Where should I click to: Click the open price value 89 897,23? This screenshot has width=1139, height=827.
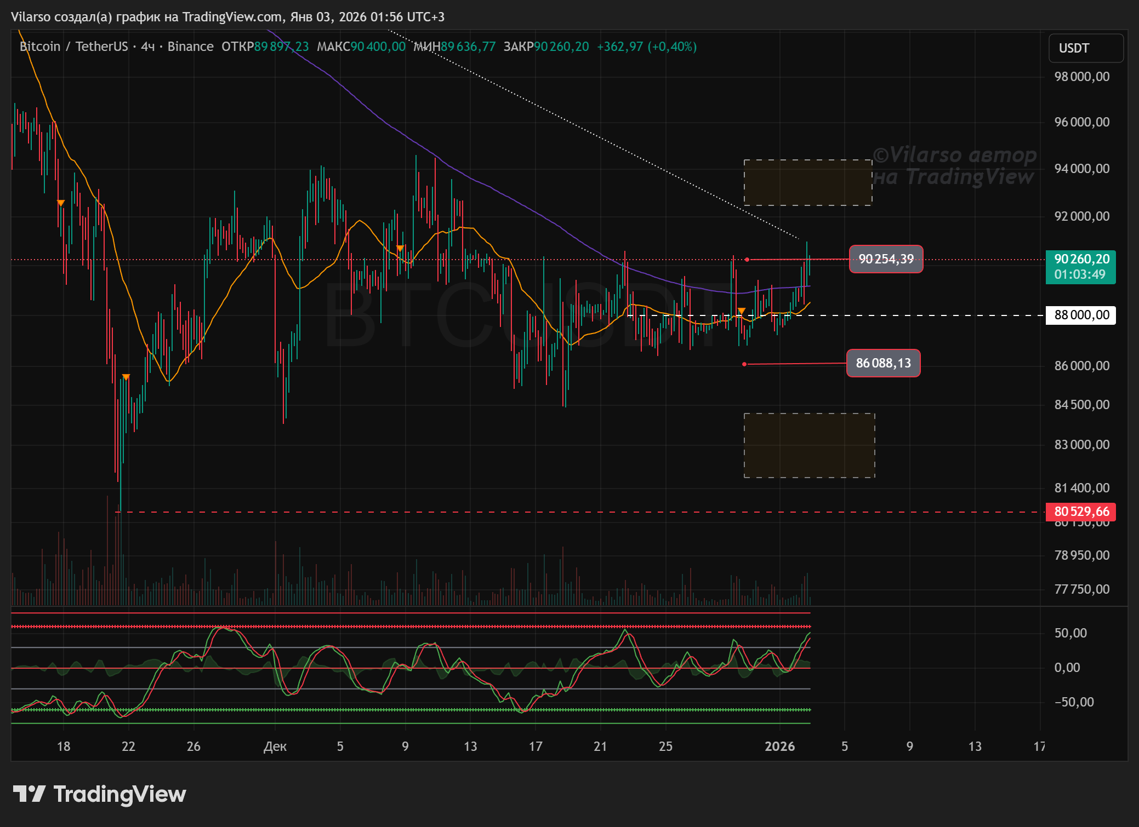pyautogui.click(x=281, y=47)
